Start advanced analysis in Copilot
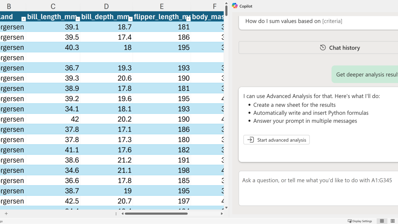This screenshot has width=398, height=224. tap(276, 140)
